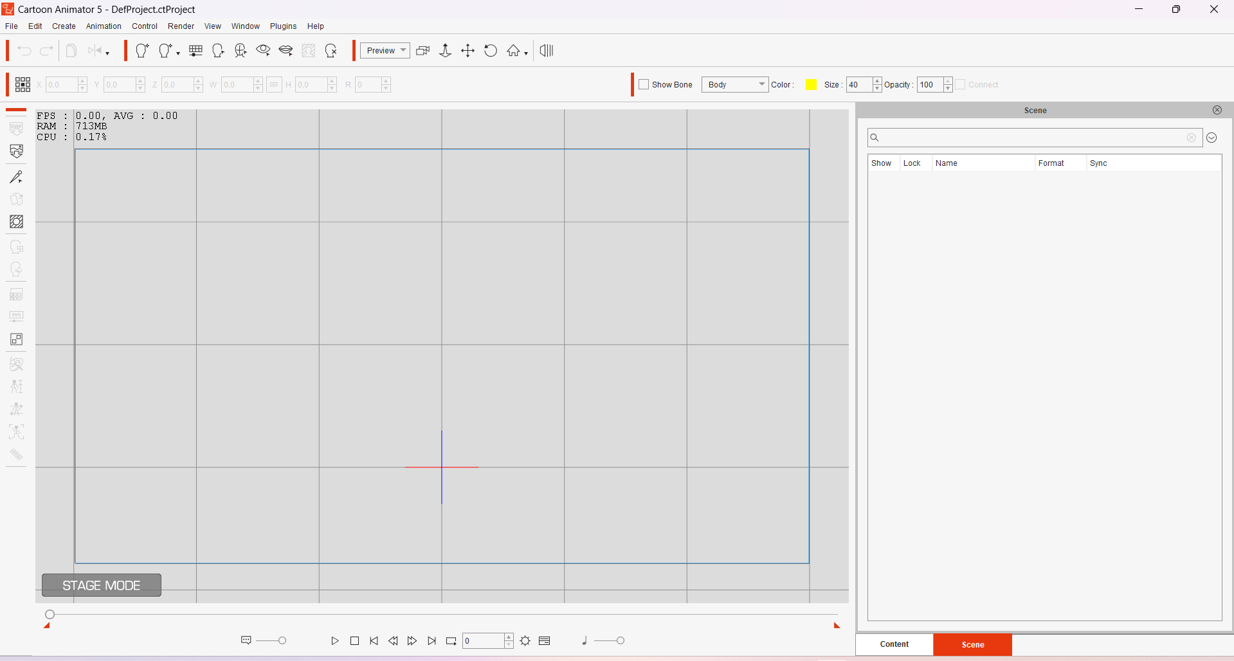Increase bone Size with up arrow
Viewport: 1234px width, 661px height.
877,81
